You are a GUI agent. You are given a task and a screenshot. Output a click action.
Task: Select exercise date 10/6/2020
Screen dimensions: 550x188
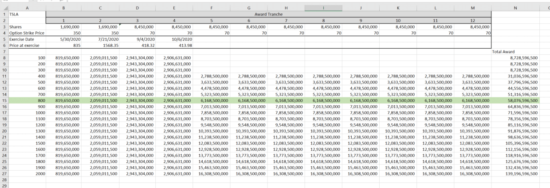click(x=174, y=39)
